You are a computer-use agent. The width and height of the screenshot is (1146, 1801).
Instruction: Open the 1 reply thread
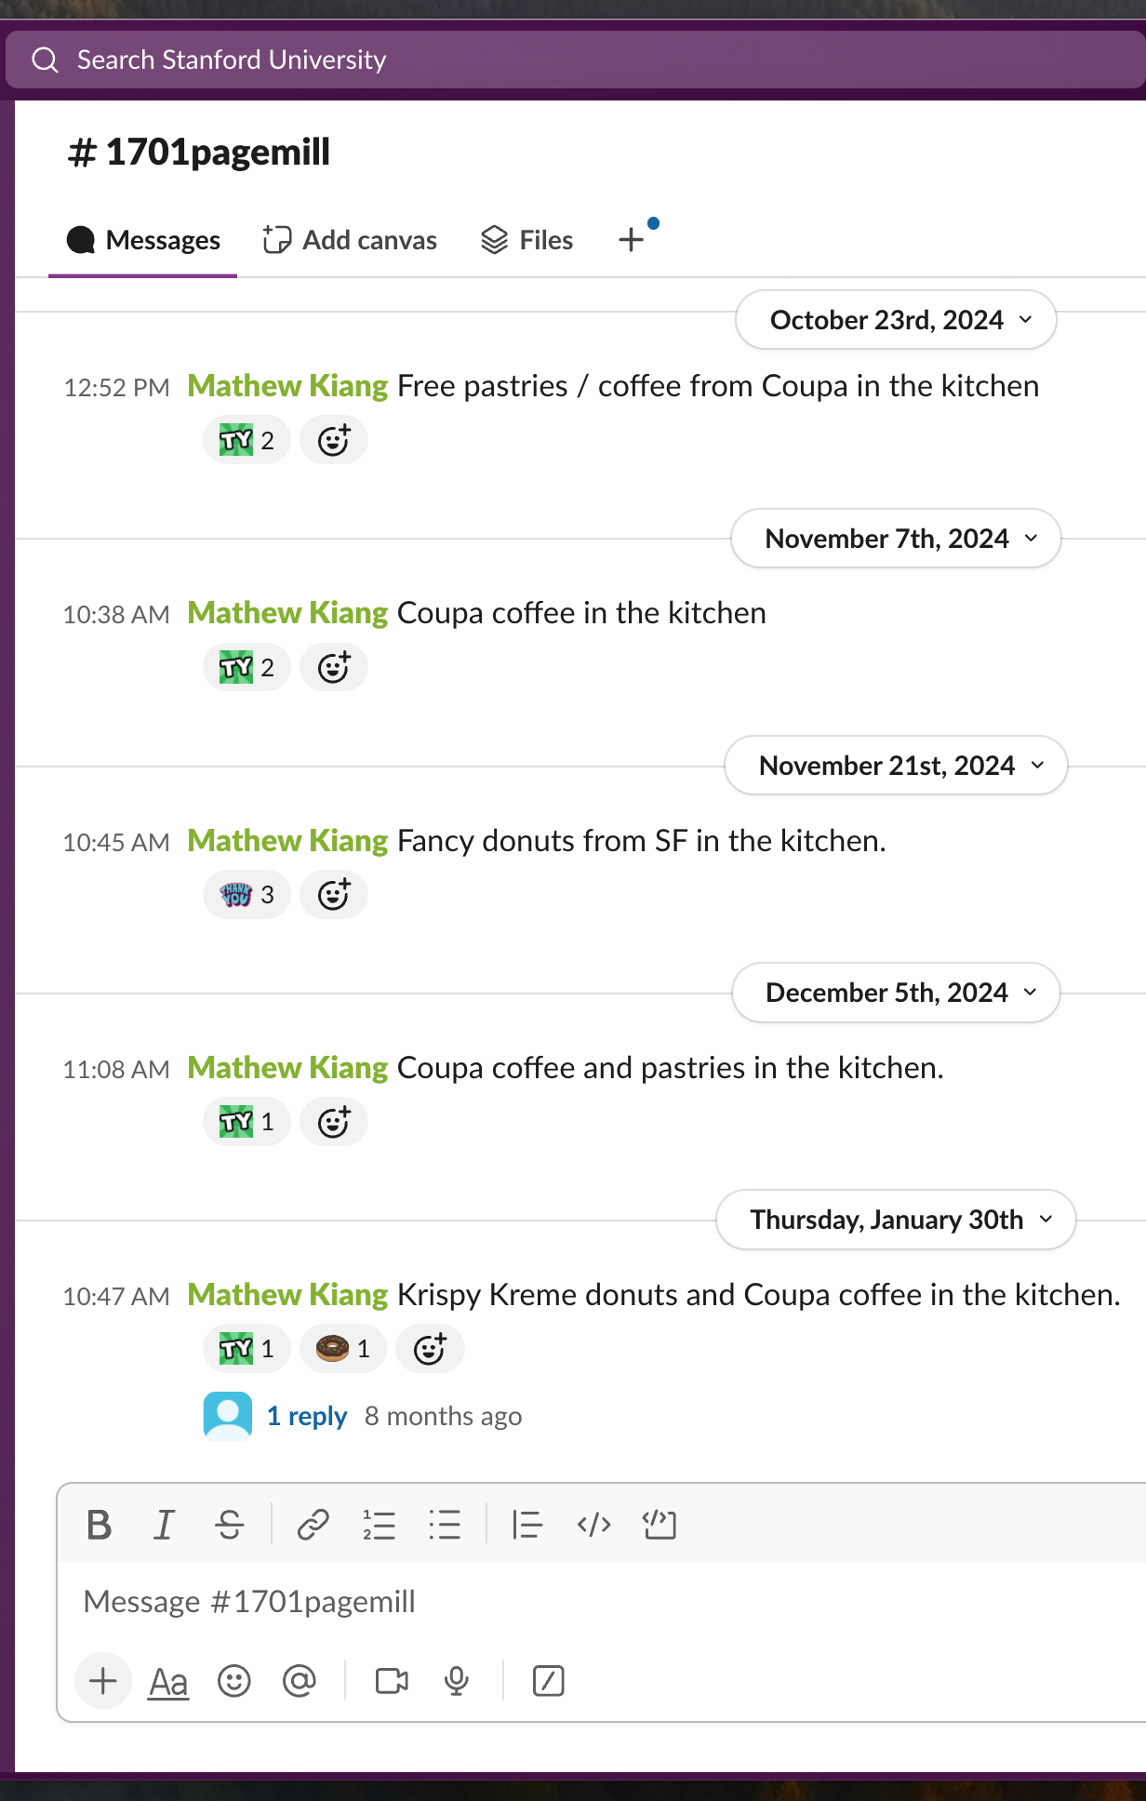pos(307,1416)
